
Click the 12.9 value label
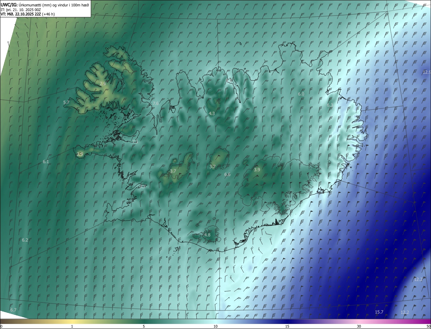point(427,72)
